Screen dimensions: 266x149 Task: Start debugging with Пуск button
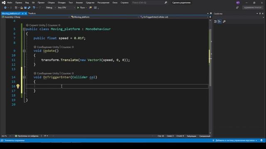click(x=81, y=7)
